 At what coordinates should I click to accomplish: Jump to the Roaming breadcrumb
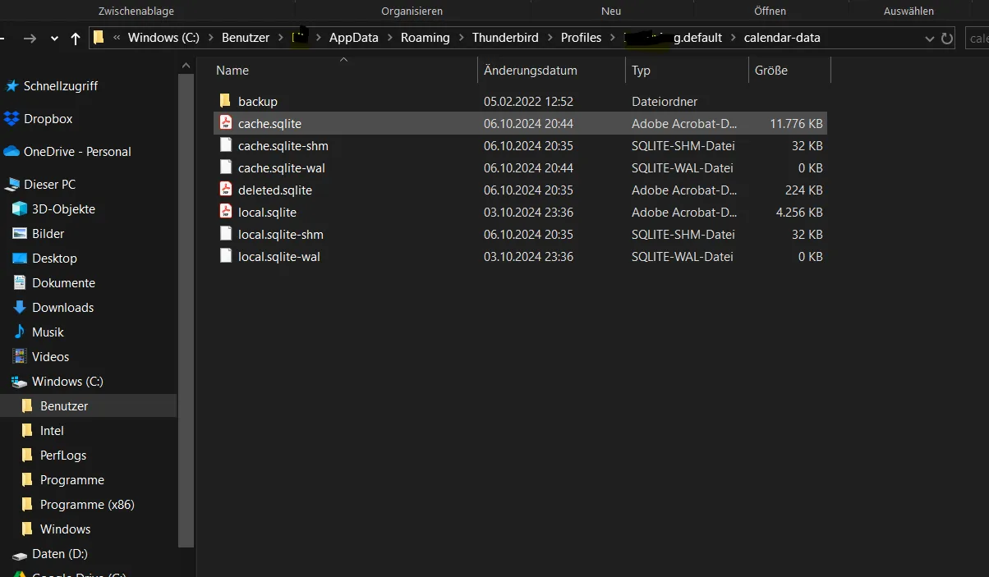425,38
